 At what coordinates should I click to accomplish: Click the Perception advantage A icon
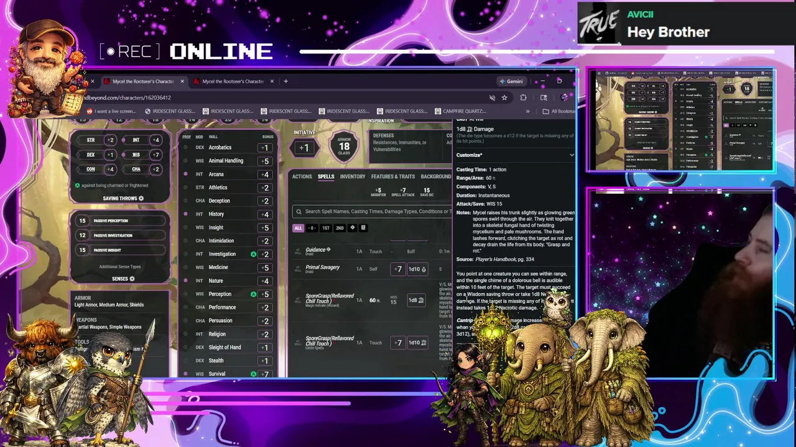[253, 294]
